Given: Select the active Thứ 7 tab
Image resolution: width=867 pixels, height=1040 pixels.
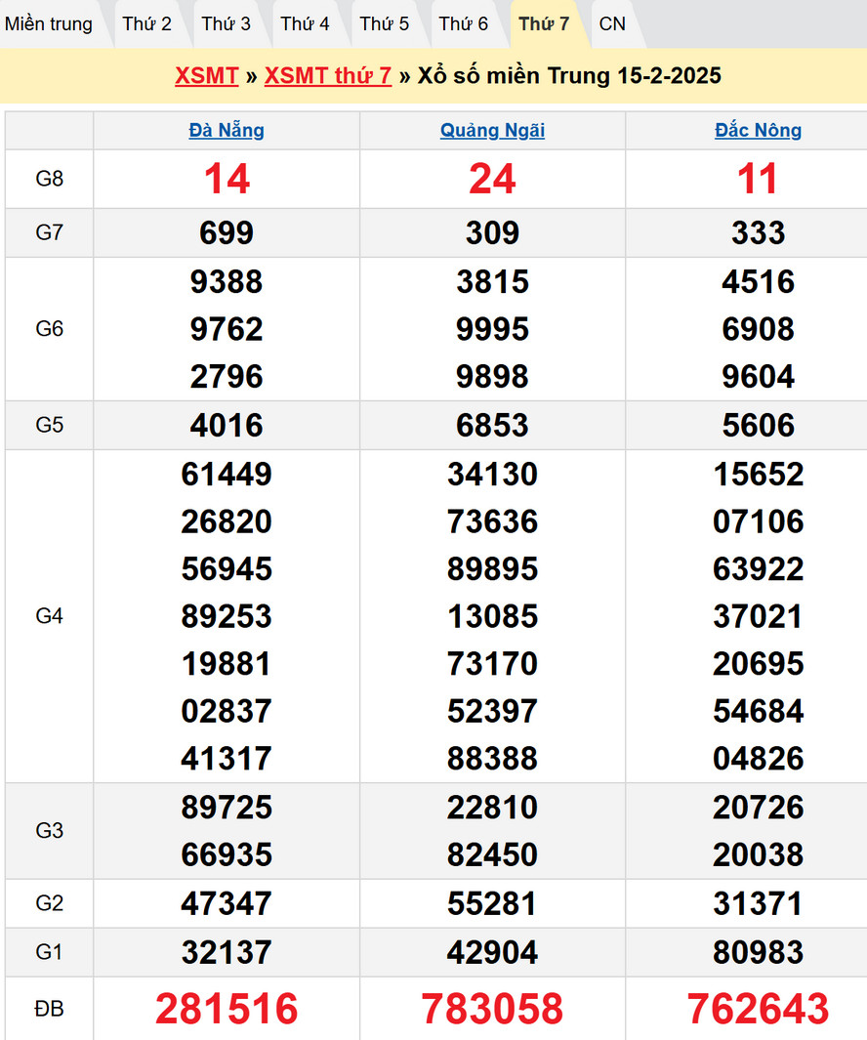Looking at the screenshot, I should click(544, 24).
